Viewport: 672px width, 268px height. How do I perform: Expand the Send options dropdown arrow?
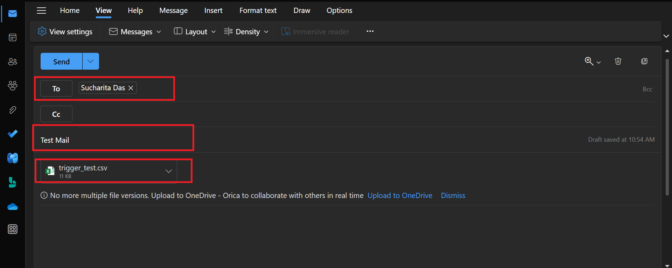91,61
